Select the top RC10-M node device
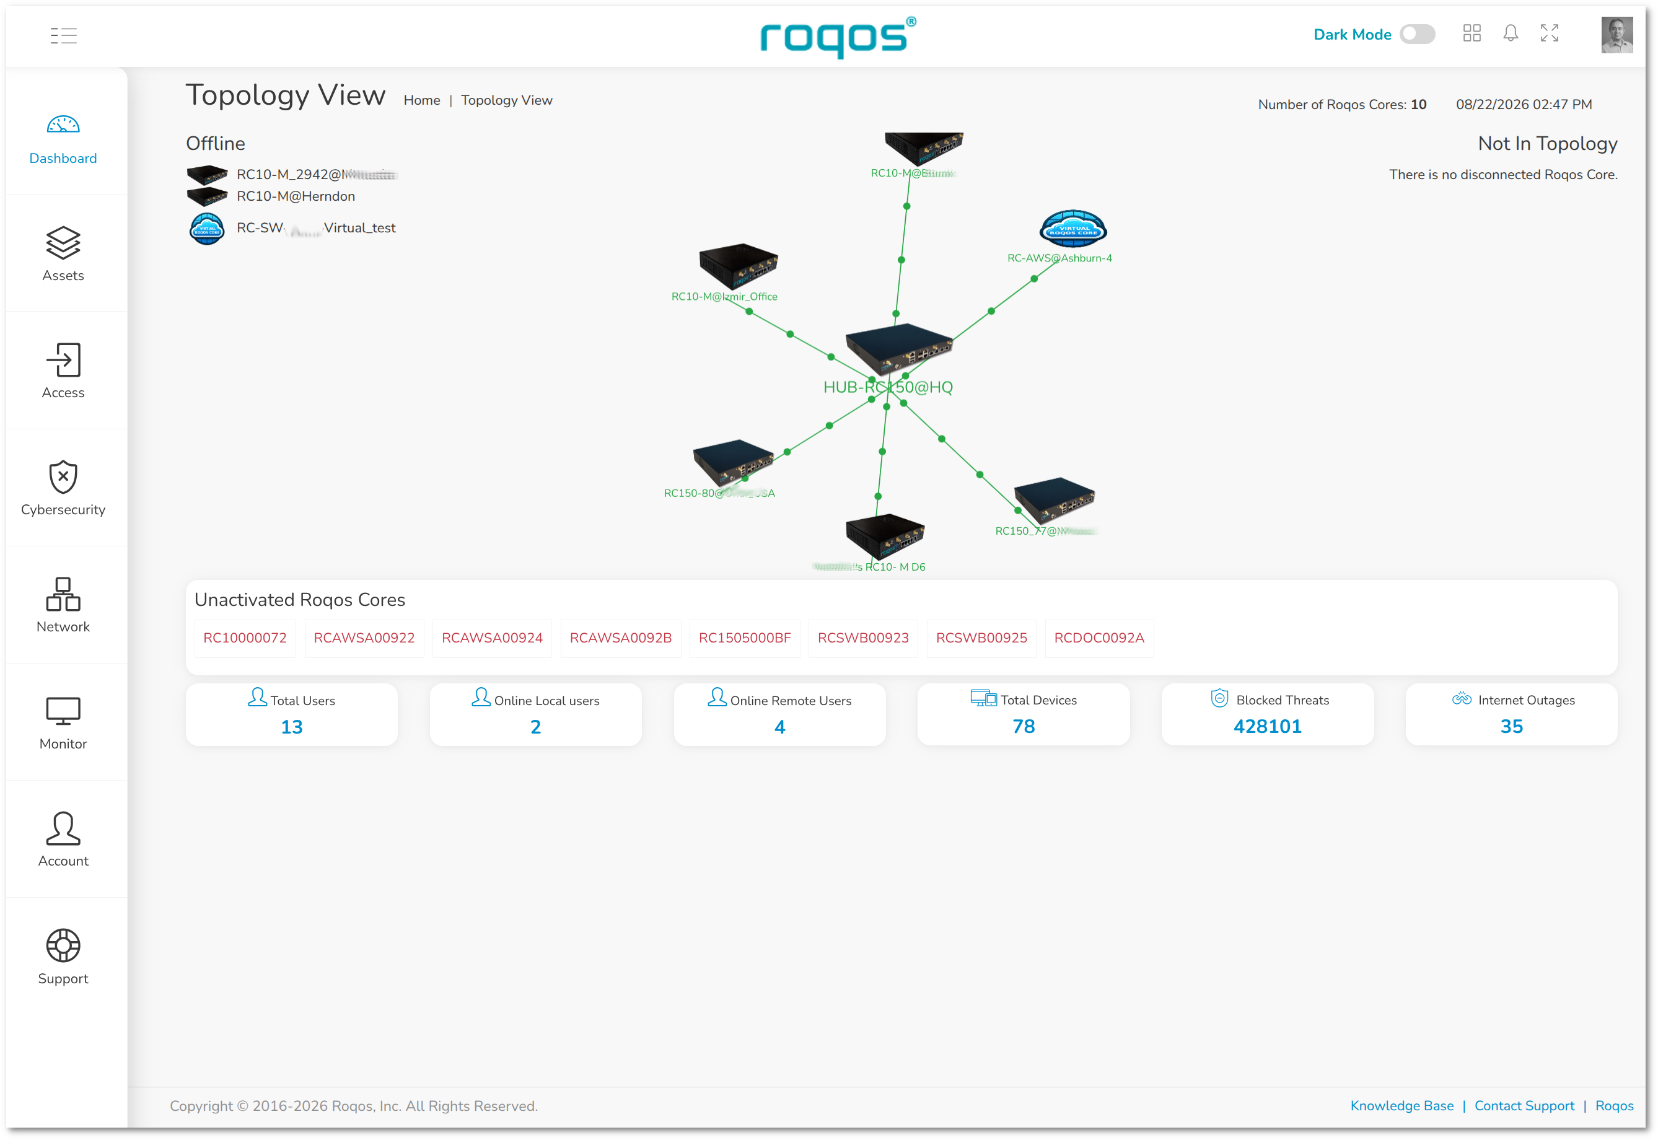The height and width of the screenshot is (1140, 1658). [924, 149]
